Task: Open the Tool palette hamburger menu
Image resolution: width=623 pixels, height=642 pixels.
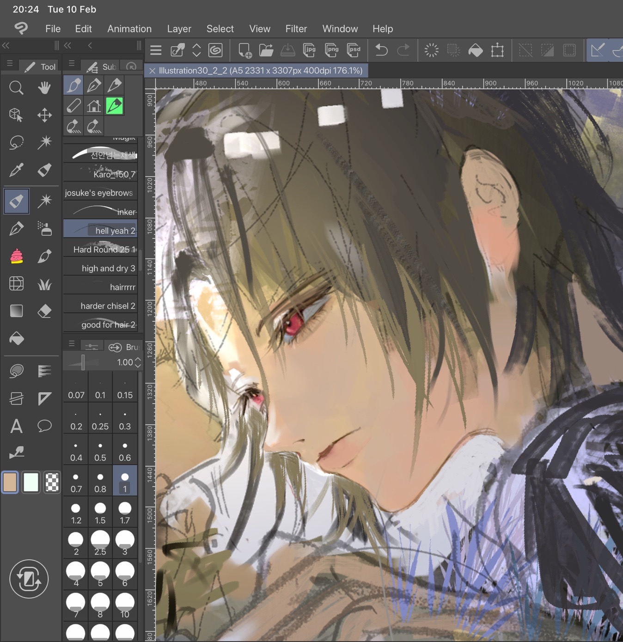Action: pyautogui.click(x=10, y=64)
